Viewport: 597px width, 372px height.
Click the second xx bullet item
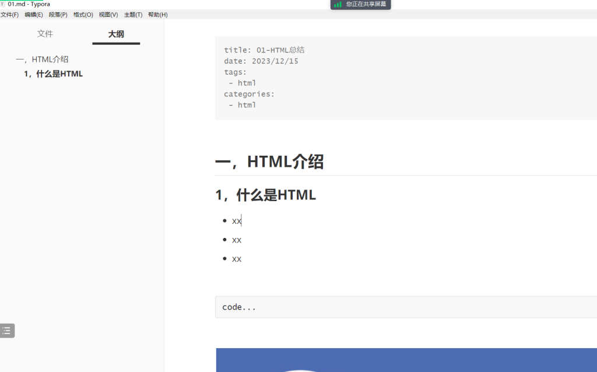237,240
